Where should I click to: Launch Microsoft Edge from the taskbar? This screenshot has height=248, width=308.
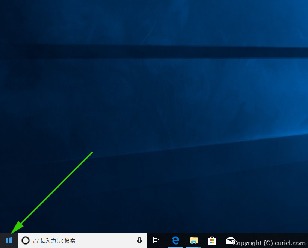175,240
